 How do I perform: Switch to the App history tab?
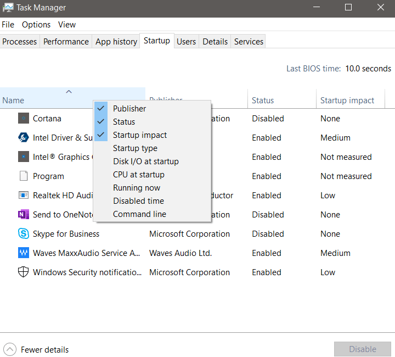(x=116, y=41)
